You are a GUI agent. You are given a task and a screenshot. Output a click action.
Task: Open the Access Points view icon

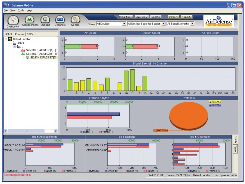(x=30, y=19)
